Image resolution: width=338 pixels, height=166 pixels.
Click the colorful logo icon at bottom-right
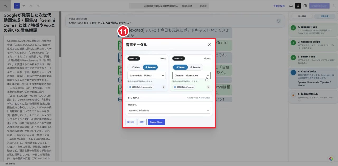pos(331,159)
